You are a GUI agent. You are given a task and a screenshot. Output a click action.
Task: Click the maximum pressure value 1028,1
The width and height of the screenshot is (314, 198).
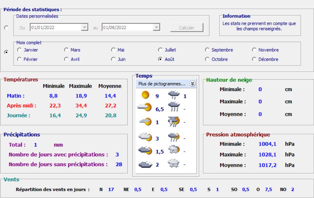point(267,155)
